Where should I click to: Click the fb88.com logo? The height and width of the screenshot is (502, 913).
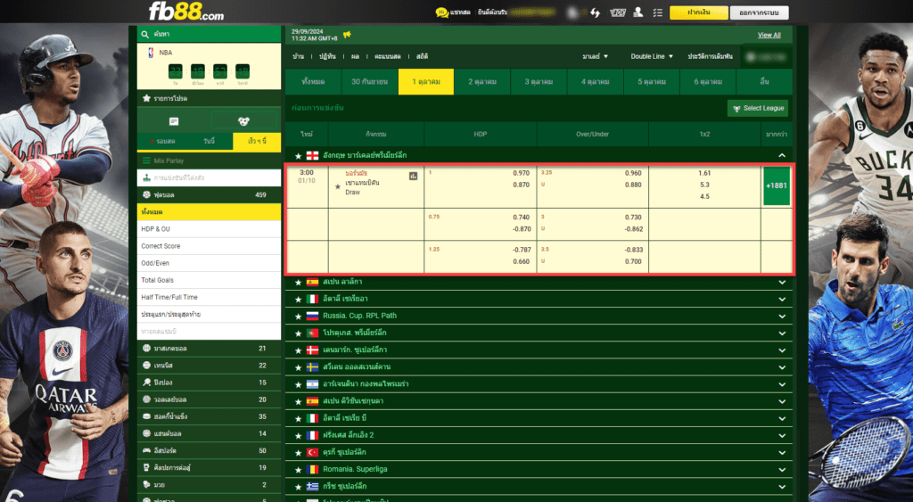pos(186,11)
